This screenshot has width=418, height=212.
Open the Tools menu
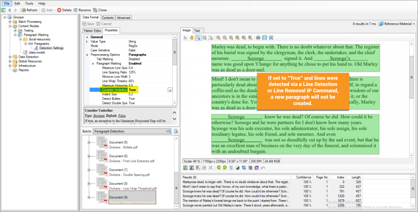tap(29, 3)
